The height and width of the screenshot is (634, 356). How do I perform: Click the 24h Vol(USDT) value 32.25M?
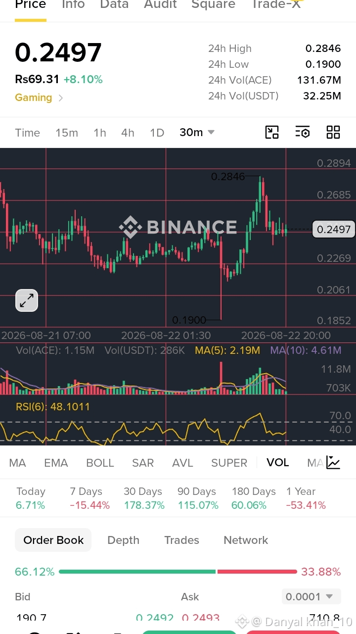click(322, 96)
